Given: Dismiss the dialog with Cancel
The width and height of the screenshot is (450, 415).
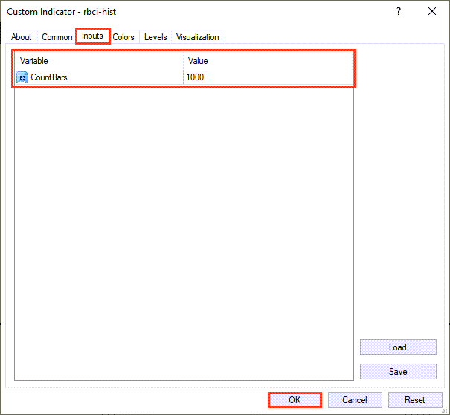Looking at the screenshot, I should (x=355, y=400).
